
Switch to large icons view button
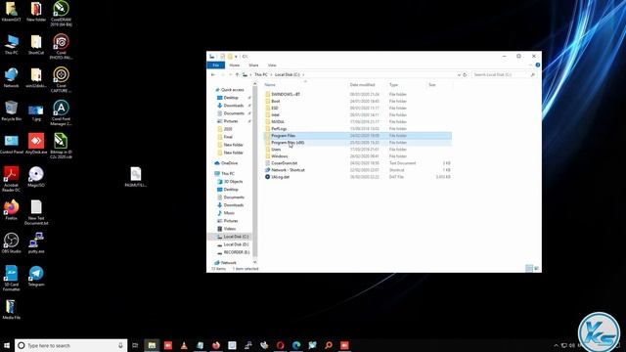[x=536, y=269]
